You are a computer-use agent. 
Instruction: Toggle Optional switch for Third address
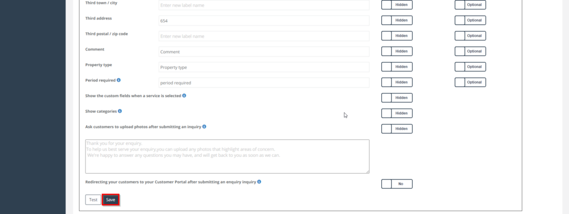pos(470,21)
